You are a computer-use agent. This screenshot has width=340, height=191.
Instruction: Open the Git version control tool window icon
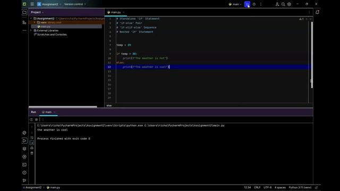(x=24, y=180)
